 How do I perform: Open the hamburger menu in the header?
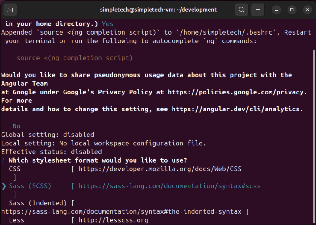[258, 10]
